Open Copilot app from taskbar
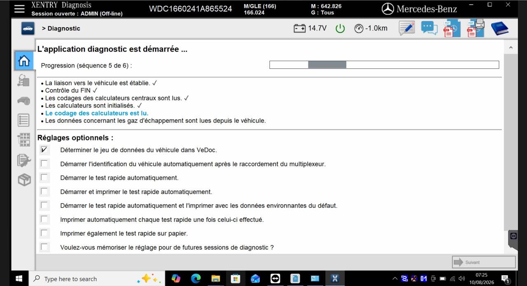 [176, 279]
